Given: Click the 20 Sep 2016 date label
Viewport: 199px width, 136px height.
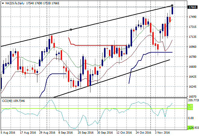Looking at the screenshot, I should point(86,133).
